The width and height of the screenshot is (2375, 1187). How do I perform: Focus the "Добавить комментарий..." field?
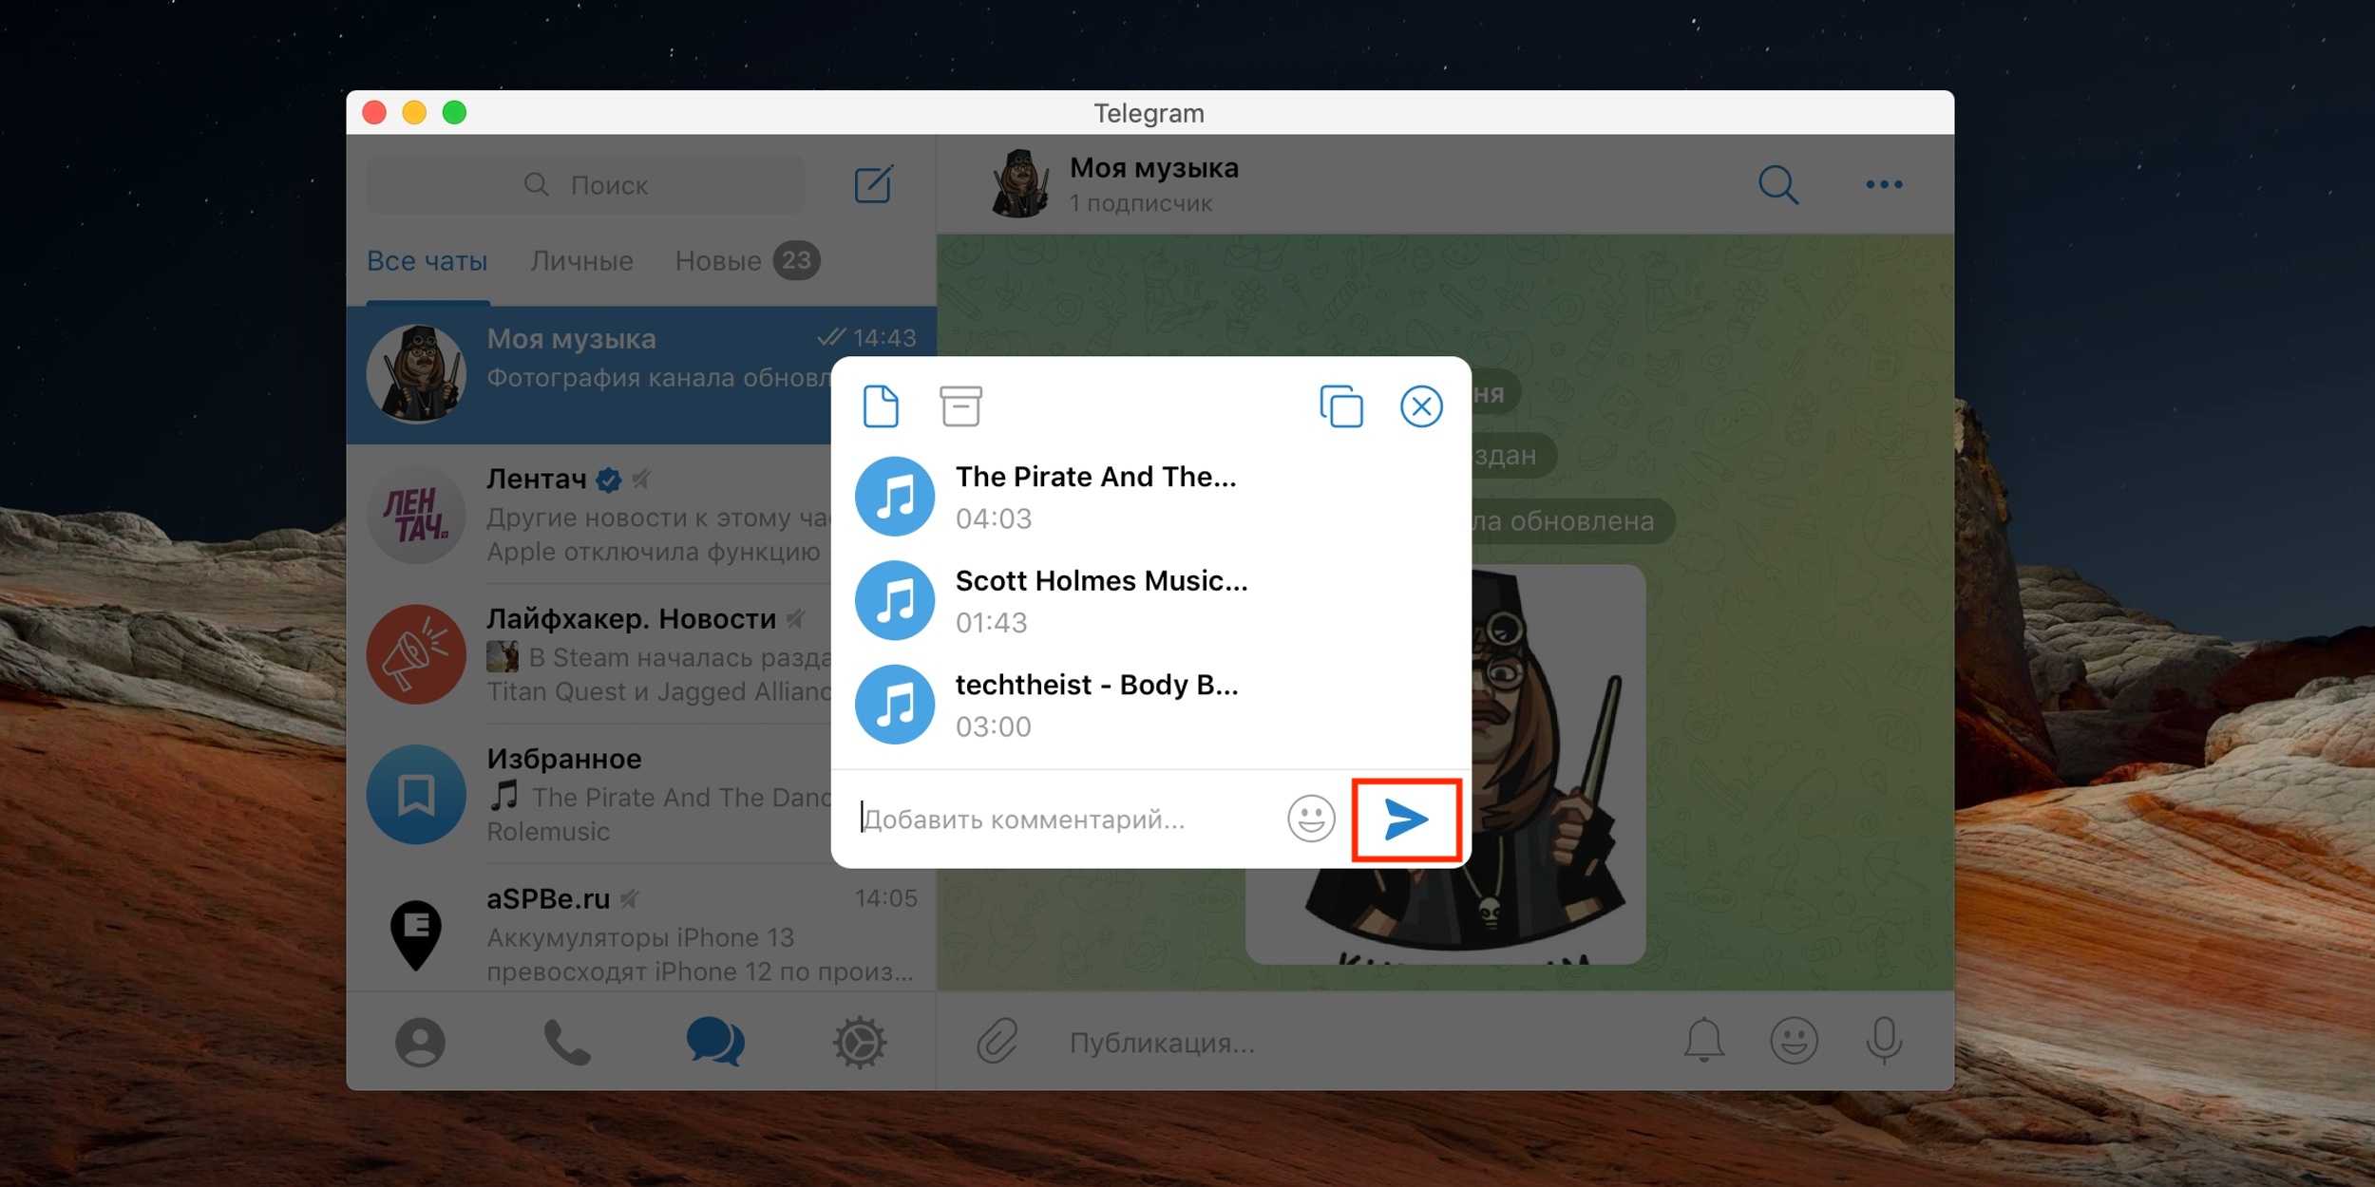point(1064,820)
